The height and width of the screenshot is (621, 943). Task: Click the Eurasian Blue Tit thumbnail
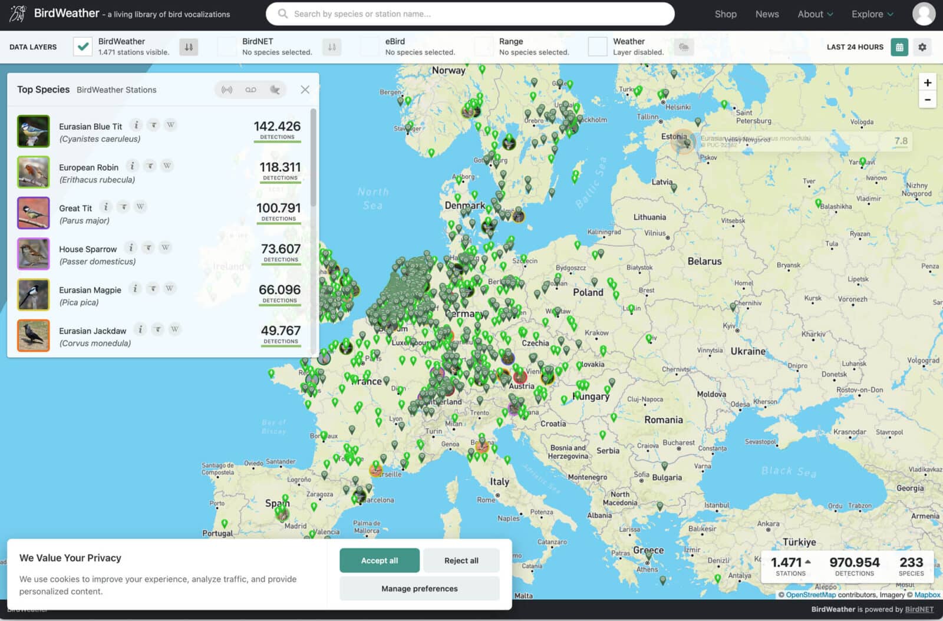(x=34, y=131)
